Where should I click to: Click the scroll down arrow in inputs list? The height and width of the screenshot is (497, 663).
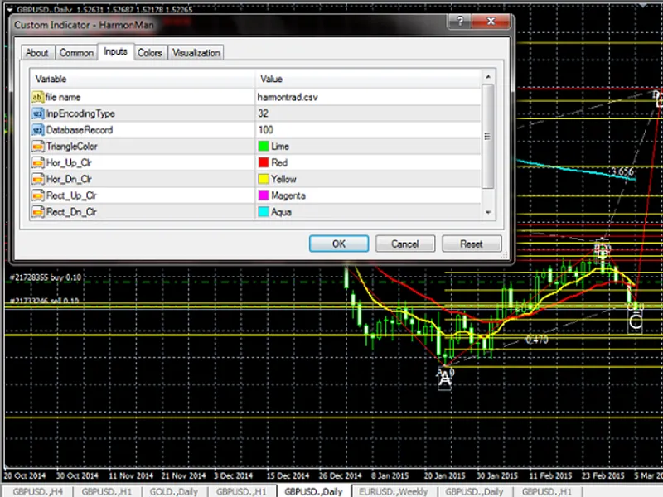click(x=488, y=213)
